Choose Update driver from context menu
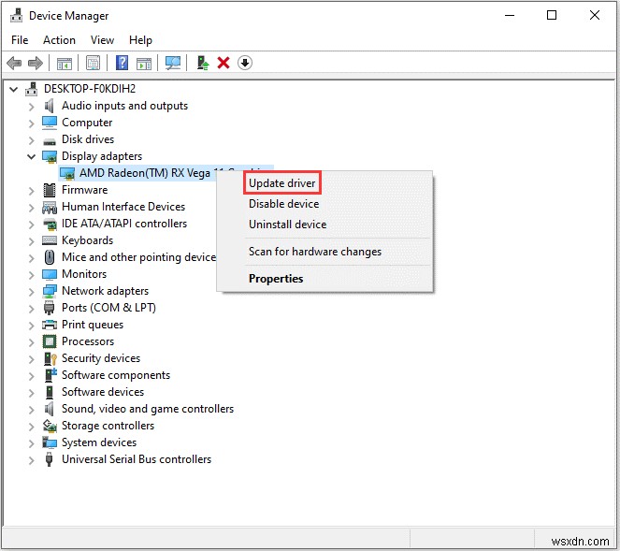This screenshot has height=551, width=620. [281, 183]
